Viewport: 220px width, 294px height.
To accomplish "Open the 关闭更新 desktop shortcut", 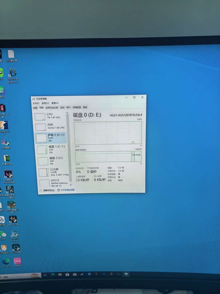I will tap(5, 144).
